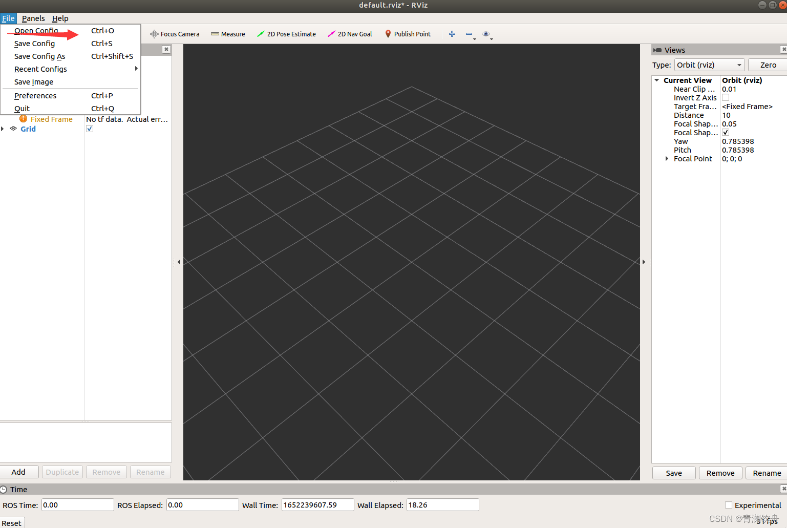Screen dimensions: 787x528
Task: Click the Views panel camera icon
Action: (x=657, y=50)
